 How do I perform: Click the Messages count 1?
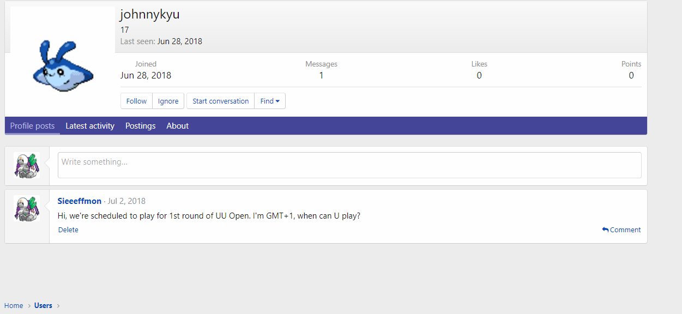321,75
